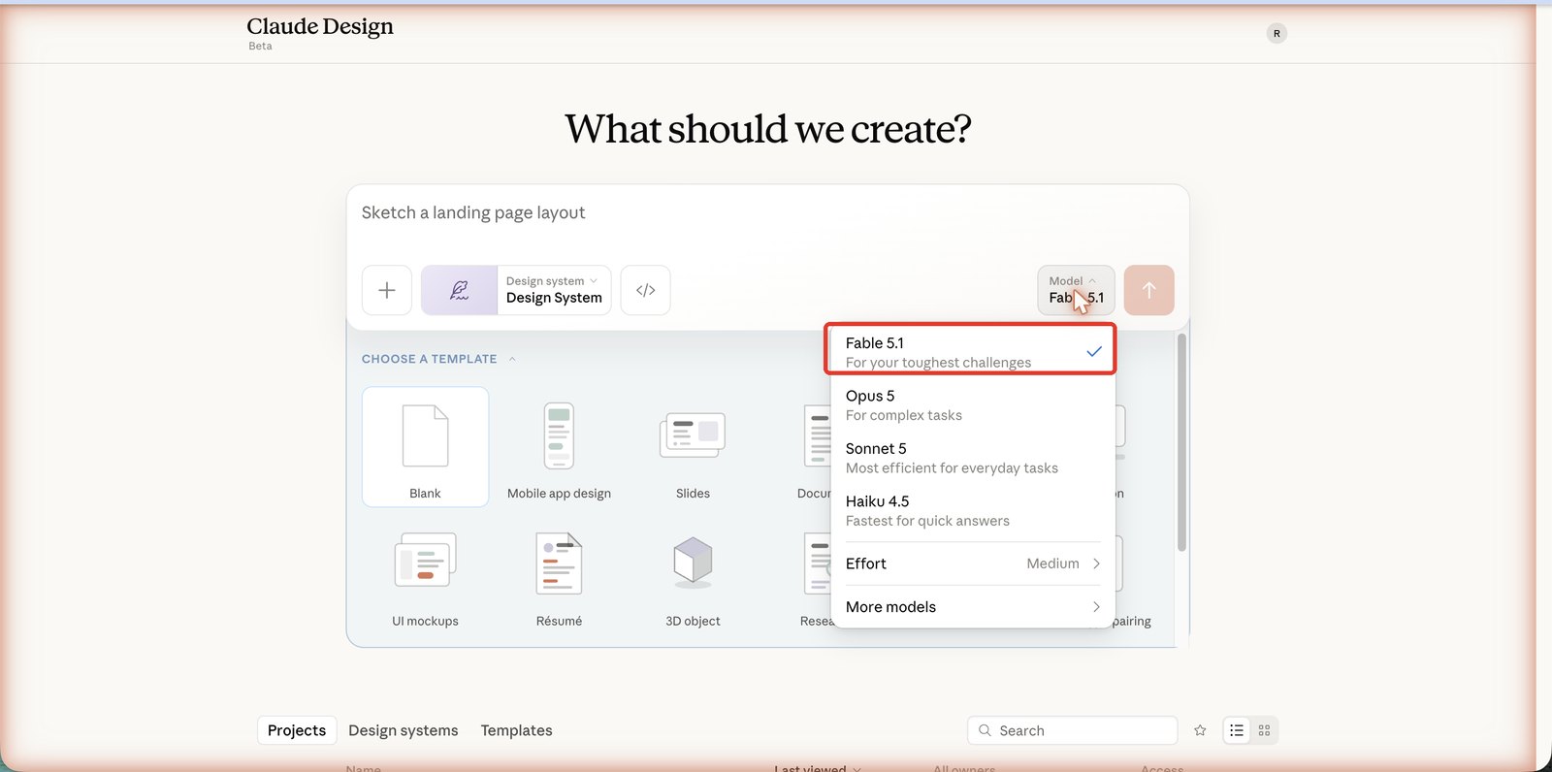This screenshot has height=772, width=1552.
Task: Expand the Effort submenu
Action: click(973, 563)
